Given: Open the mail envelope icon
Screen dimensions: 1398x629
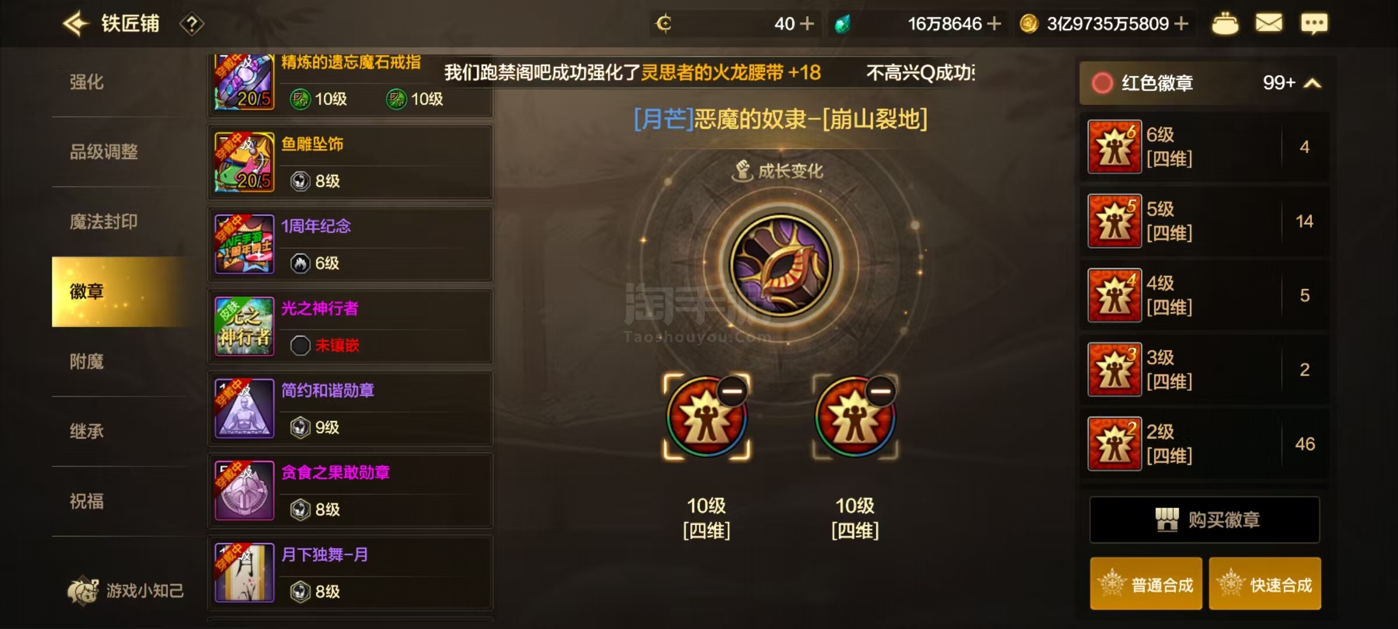Looking at the screenshot, I should (x=1269, y=23).
